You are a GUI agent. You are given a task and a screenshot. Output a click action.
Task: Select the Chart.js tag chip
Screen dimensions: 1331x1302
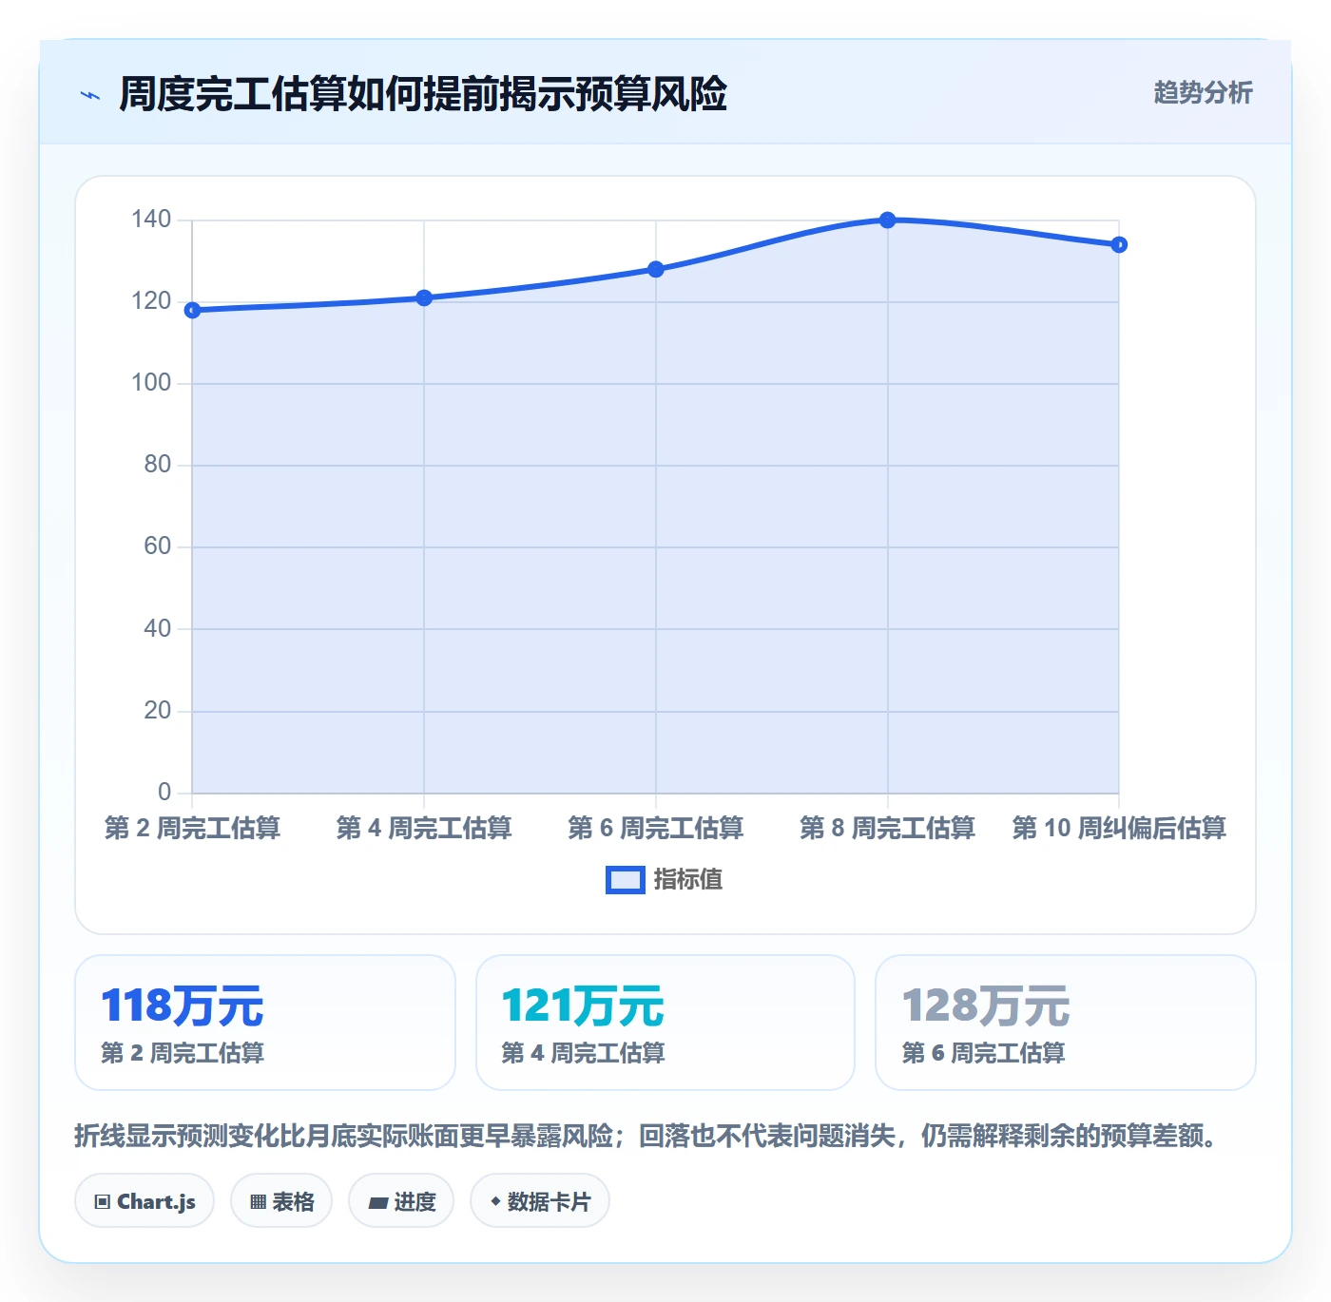coord(145,1201)
